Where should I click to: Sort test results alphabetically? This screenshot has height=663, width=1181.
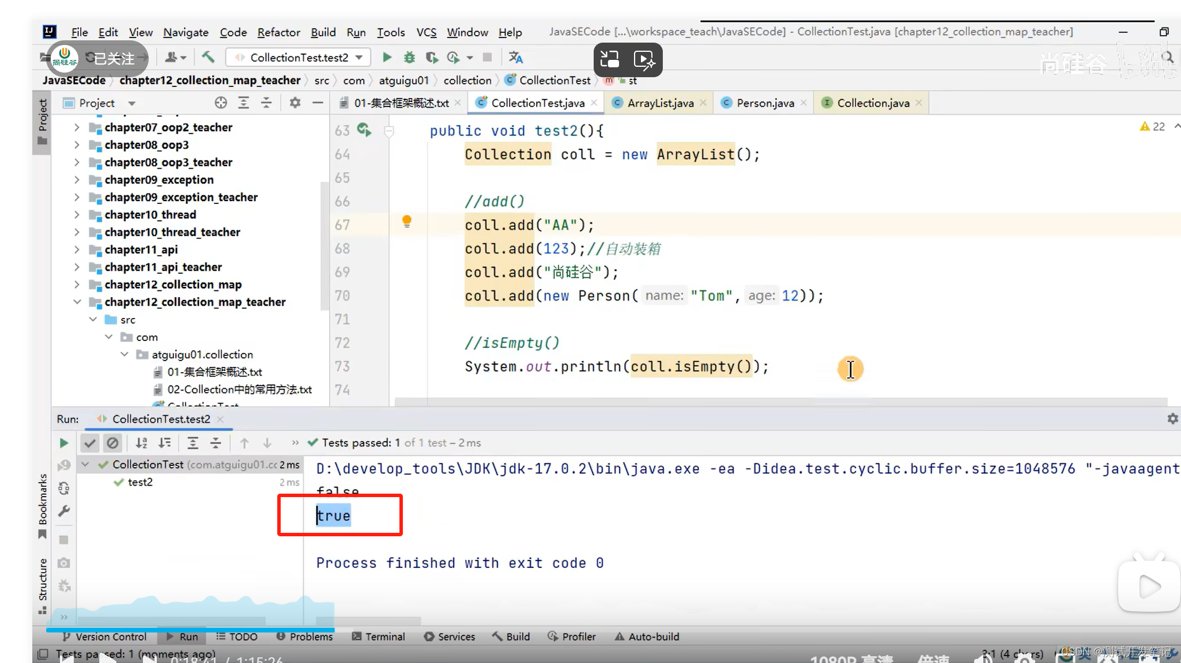click(x=141, y=442)
